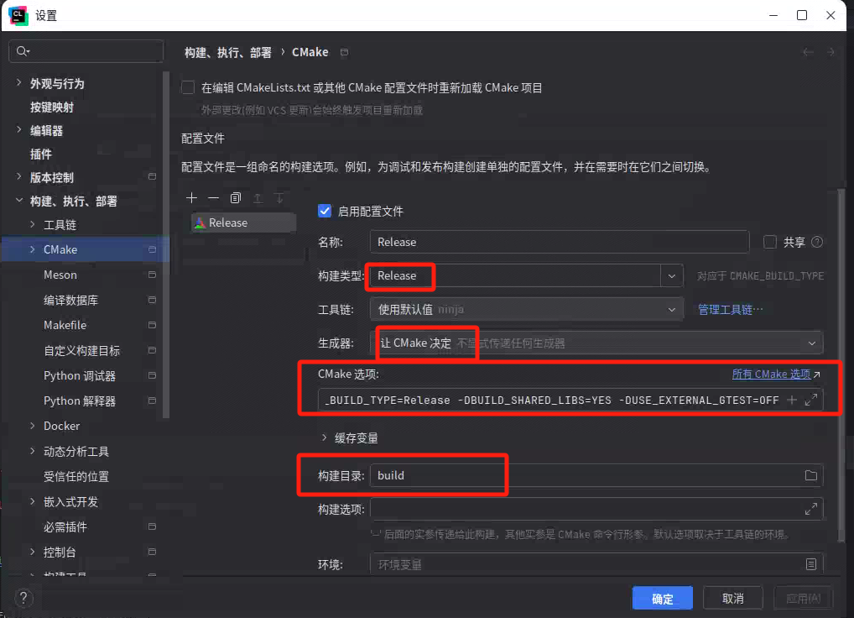854x618 pixels.
Task: Expand the 工具链 tree node
Action: 33,224
